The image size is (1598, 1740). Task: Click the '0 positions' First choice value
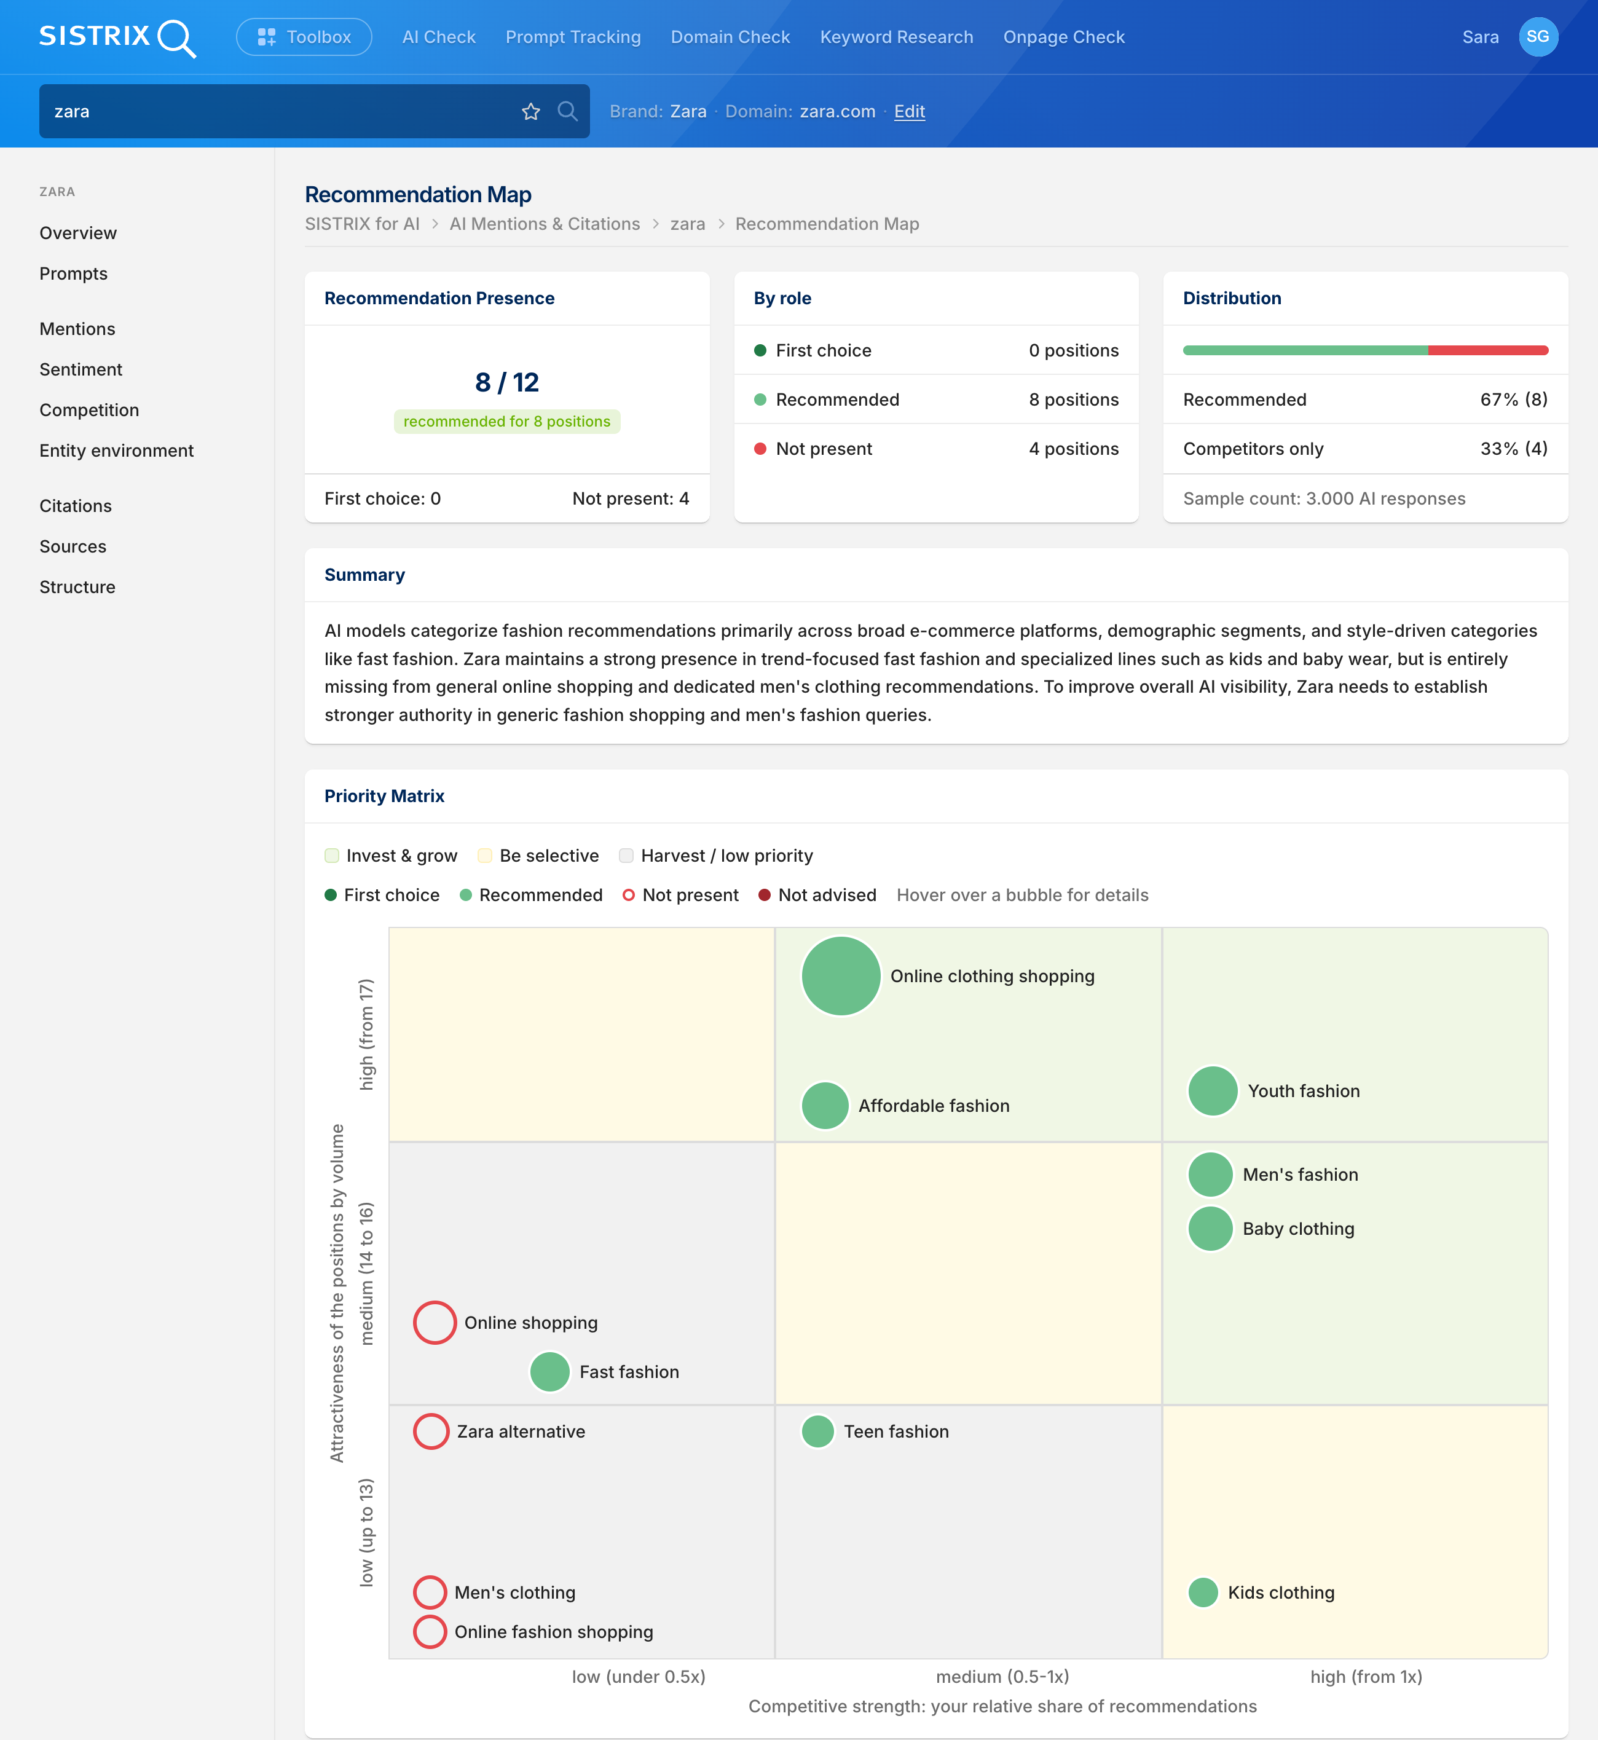tap(1073, 351)
